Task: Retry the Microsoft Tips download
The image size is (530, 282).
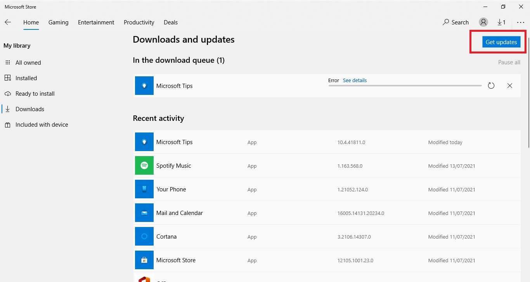Action: click(x=491, y=86)
